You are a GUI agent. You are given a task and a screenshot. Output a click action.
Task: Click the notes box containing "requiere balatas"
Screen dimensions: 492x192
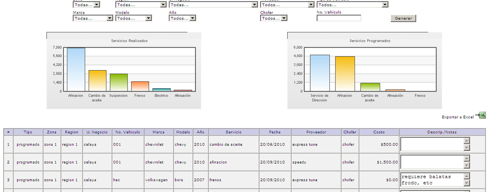pos(432,179)
